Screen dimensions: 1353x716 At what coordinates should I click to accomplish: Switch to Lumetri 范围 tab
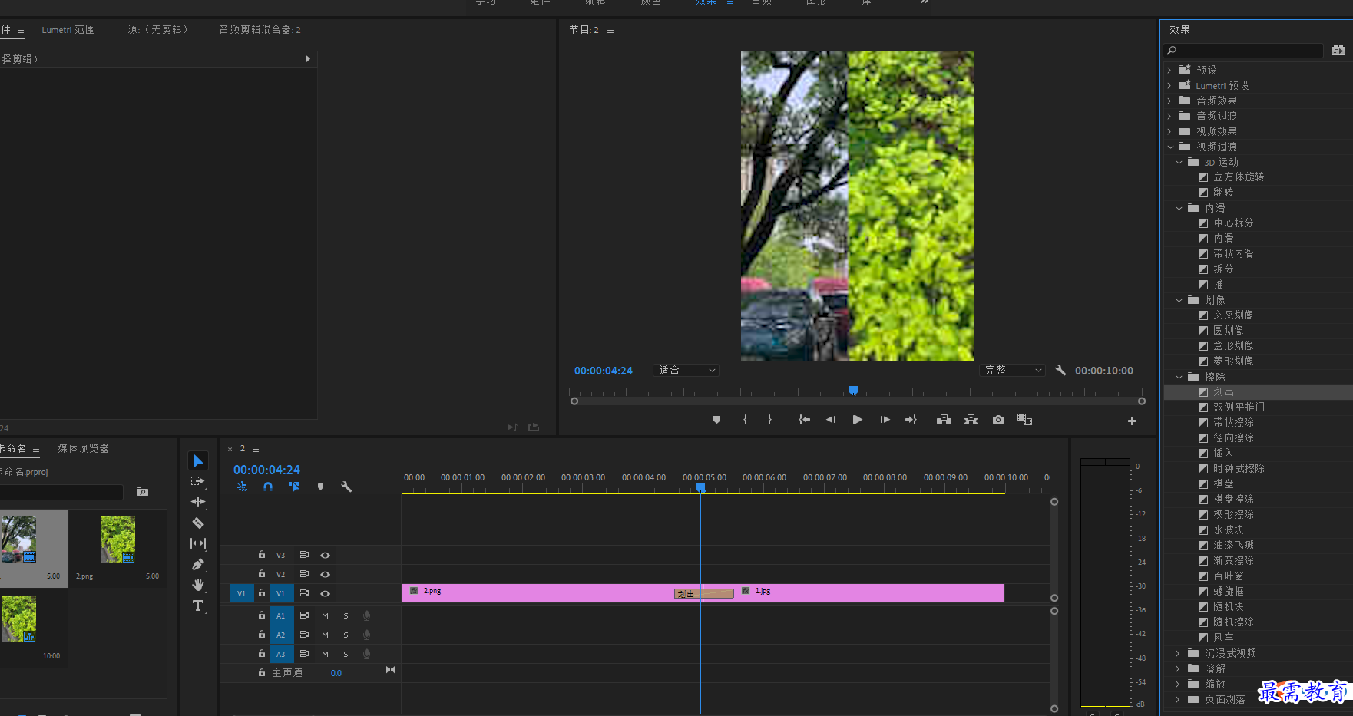[x=68, y=29]
